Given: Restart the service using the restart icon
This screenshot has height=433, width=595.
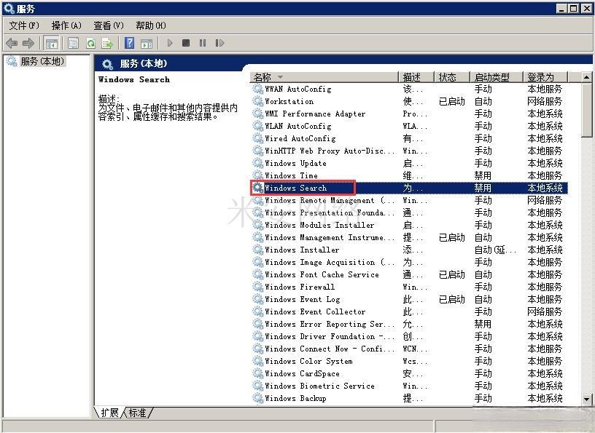Looking at the screenshot, I should point(219,43).
